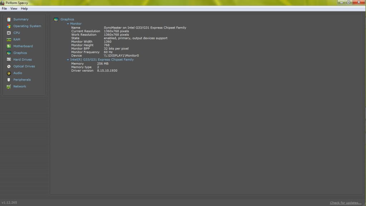The height and width of the screenshot is (206, 366).
Task: Select the CPU section label
Action: pyautogui.click(x=16, y=33)
